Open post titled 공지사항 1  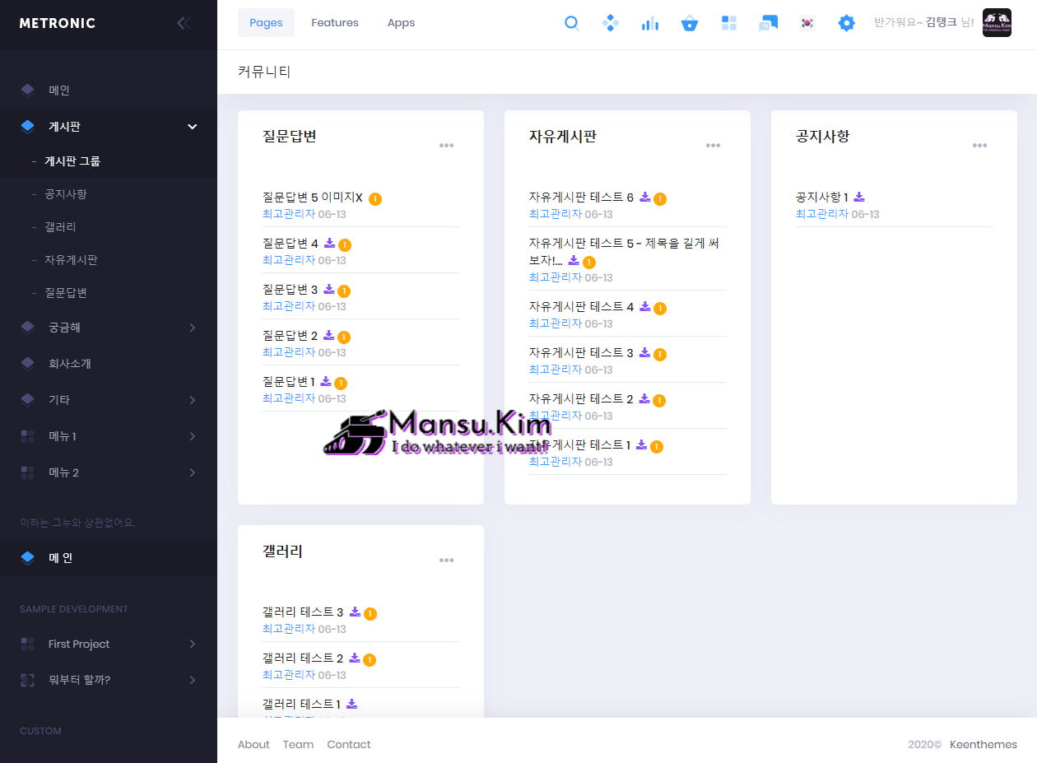pyautogui.click(x=822, y=198)
